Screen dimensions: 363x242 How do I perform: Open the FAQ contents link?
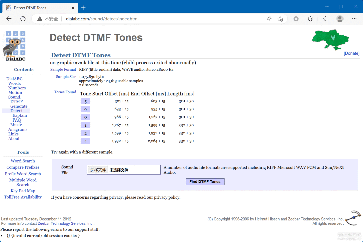coord(17,120)
